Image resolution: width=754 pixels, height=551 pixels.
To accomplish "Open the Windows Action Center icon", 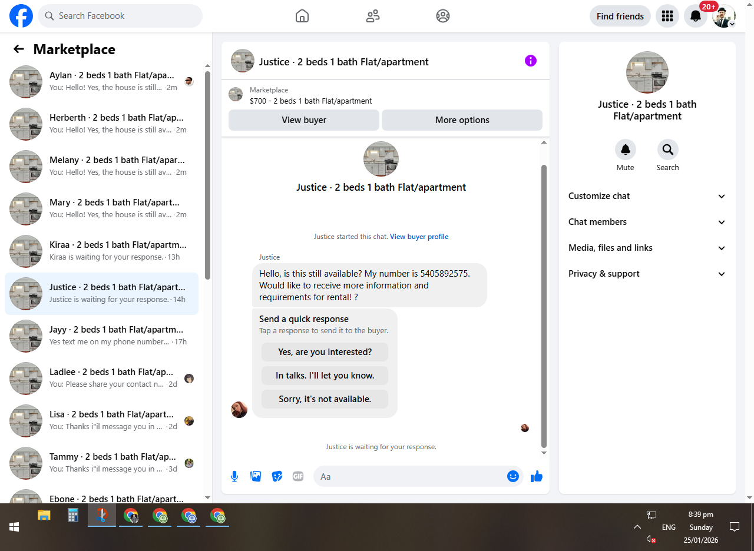I will 735,527.
